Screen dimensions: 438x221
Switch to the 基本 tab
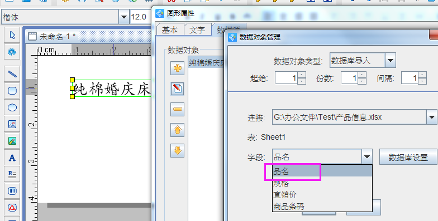(x=170, y=30)
